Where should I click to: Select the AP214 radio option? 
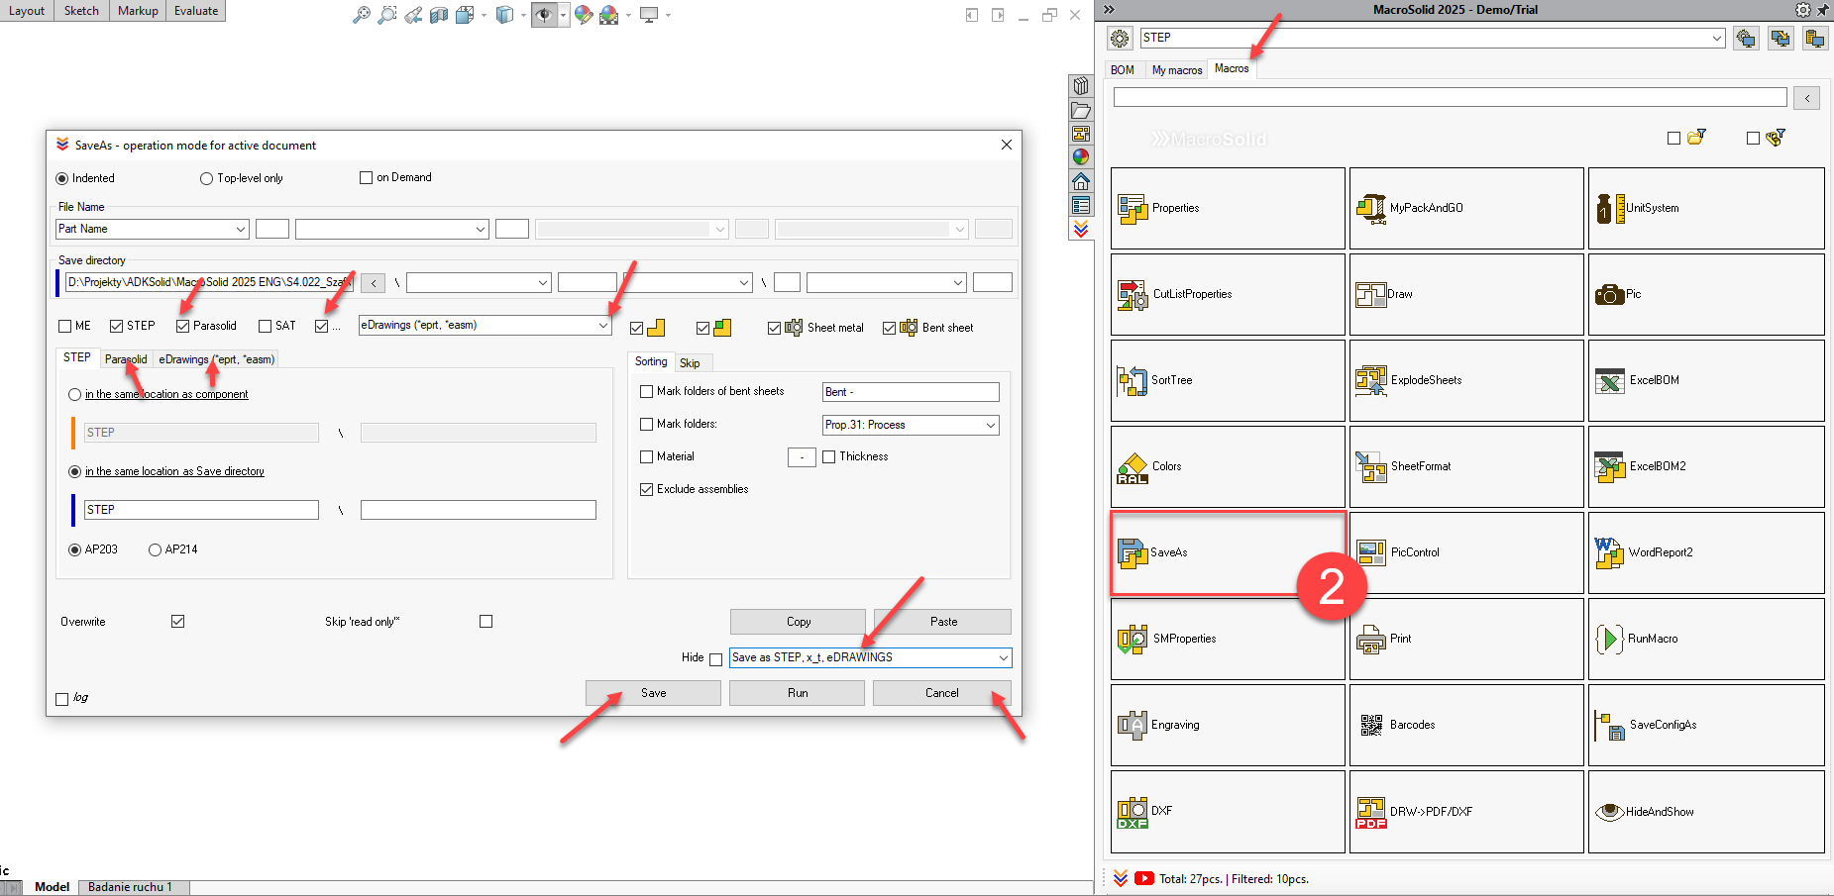point(155,549)
